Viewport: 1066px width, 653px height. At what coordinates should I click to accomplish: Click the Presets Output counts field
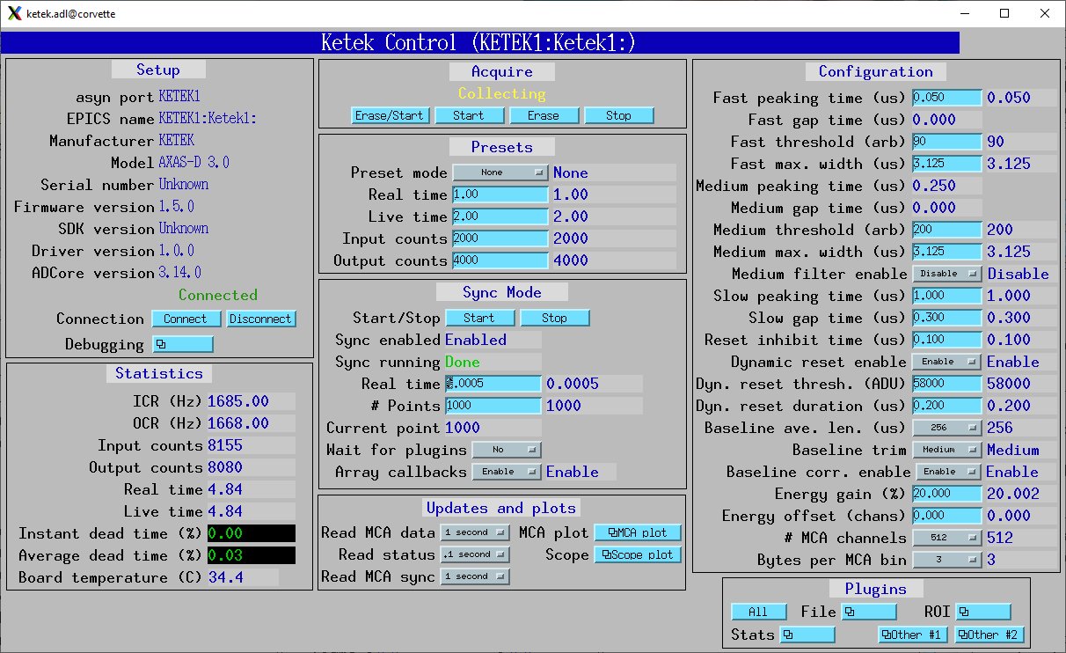click(x=500, y=260)
